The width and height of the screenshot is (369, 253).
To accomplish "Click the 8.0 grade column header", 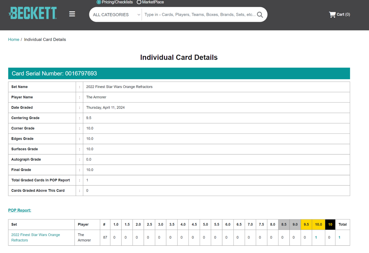I will 273,224.
